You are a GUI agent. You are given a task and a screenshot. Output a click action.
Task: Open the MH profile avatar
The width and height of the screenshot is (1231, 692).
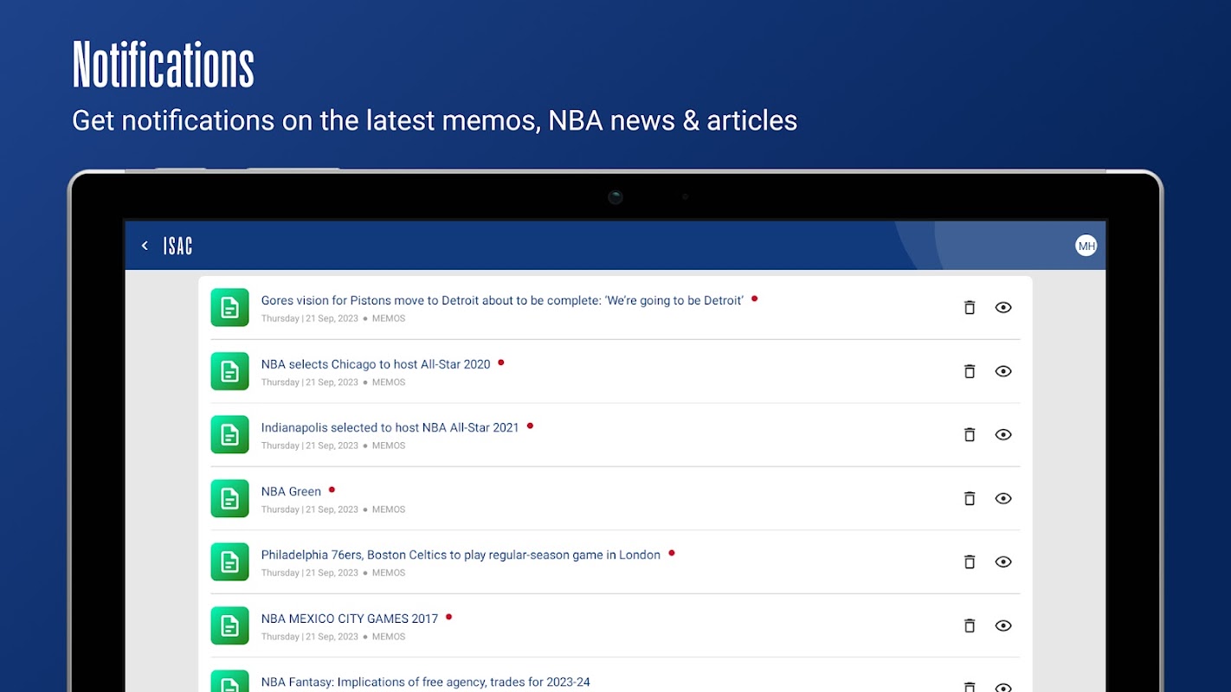[x=1086, y=246]
